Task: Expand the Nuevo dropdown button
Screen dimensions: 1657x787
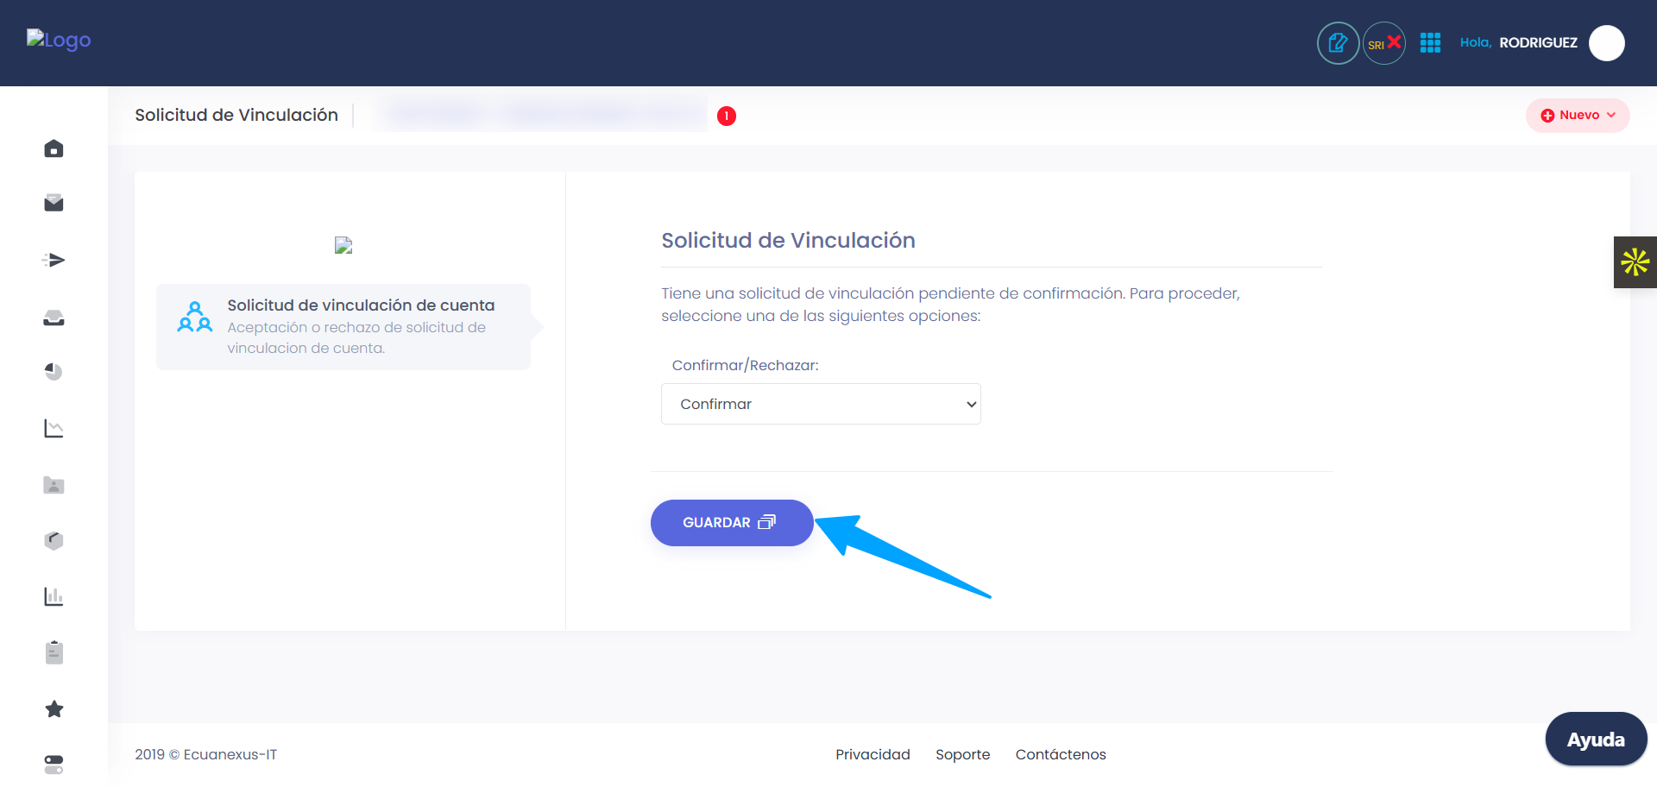Action: tap(1578, 116)
